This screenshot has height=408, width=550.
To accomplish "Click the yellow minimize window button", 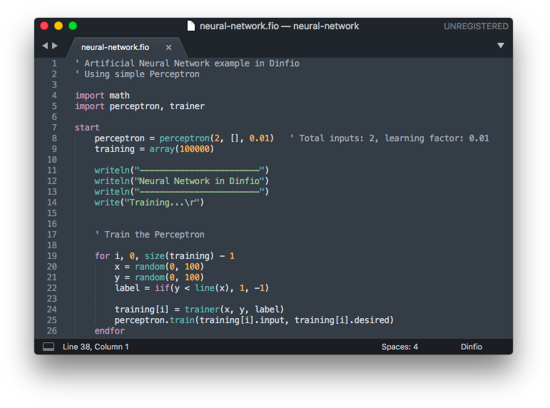I will 58,26.
